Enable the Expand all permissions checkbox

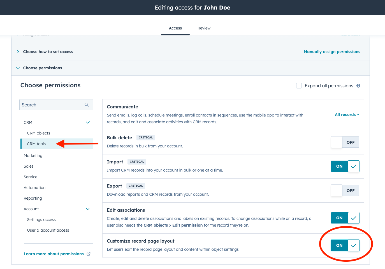tap(299, 86)
